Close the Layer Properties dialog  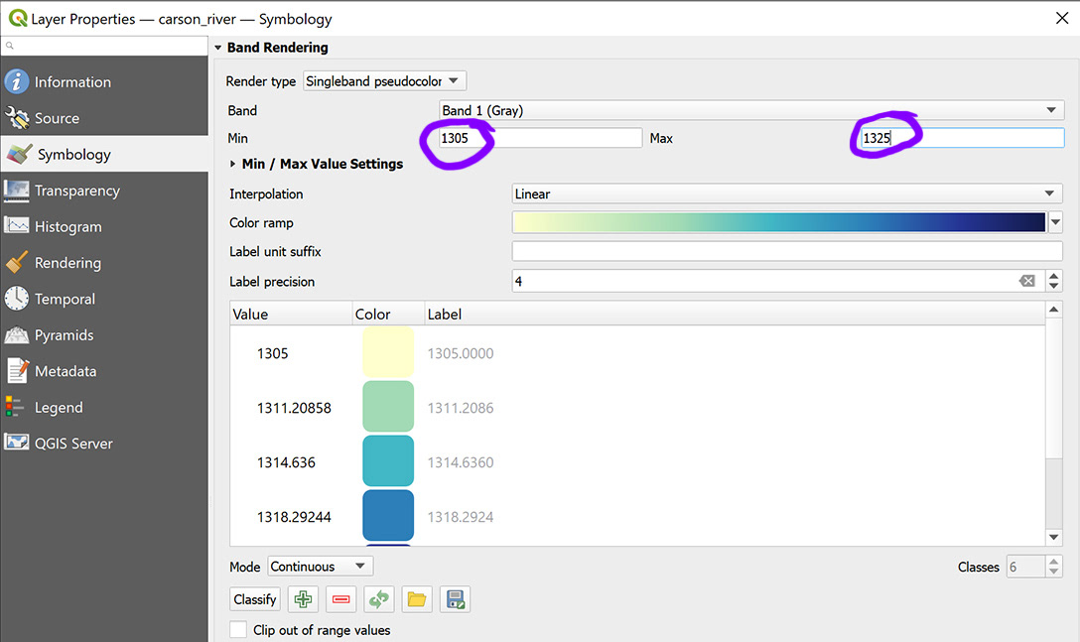(1062, 18)
